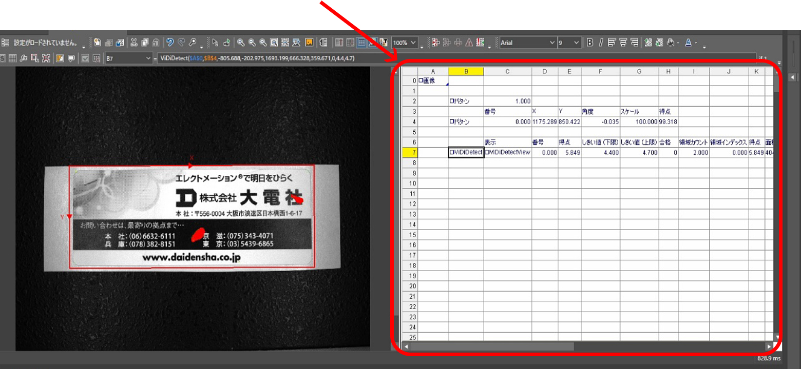Align cell text left

[612, 43]
